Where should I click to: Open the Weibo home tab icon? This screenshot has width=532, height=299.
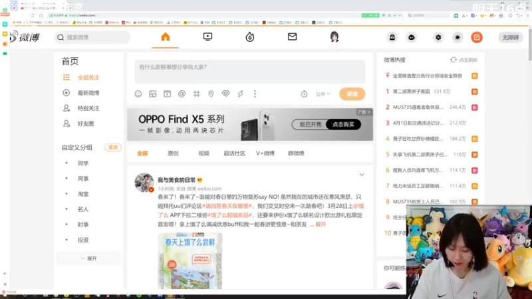click(165, 37)
